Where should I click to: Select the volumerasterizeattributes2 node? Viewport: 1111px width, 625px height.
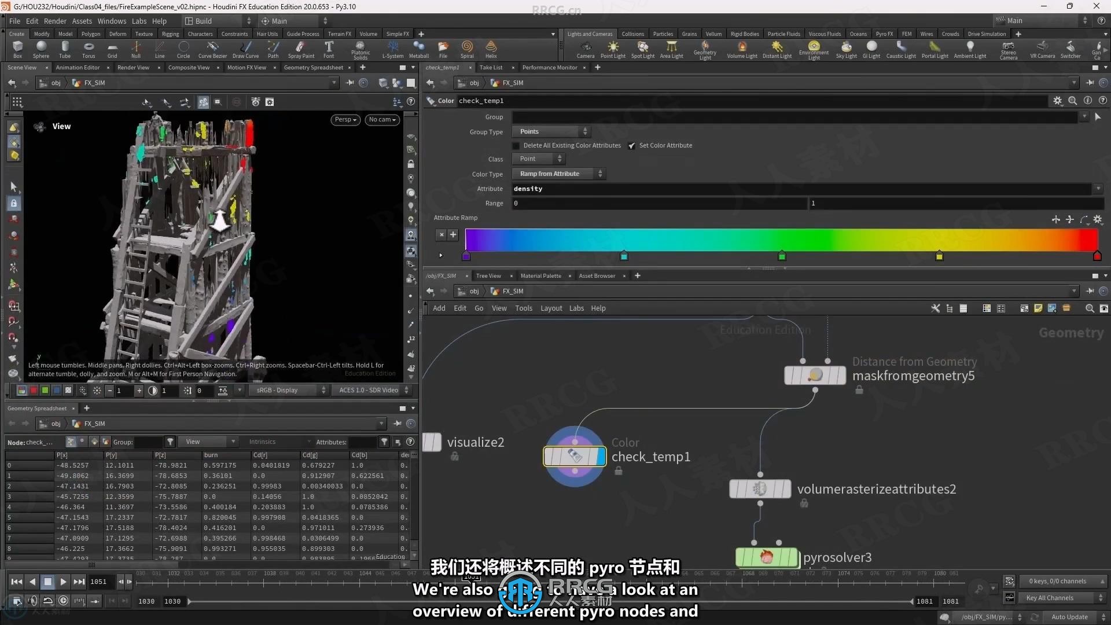tap(760, 489)
